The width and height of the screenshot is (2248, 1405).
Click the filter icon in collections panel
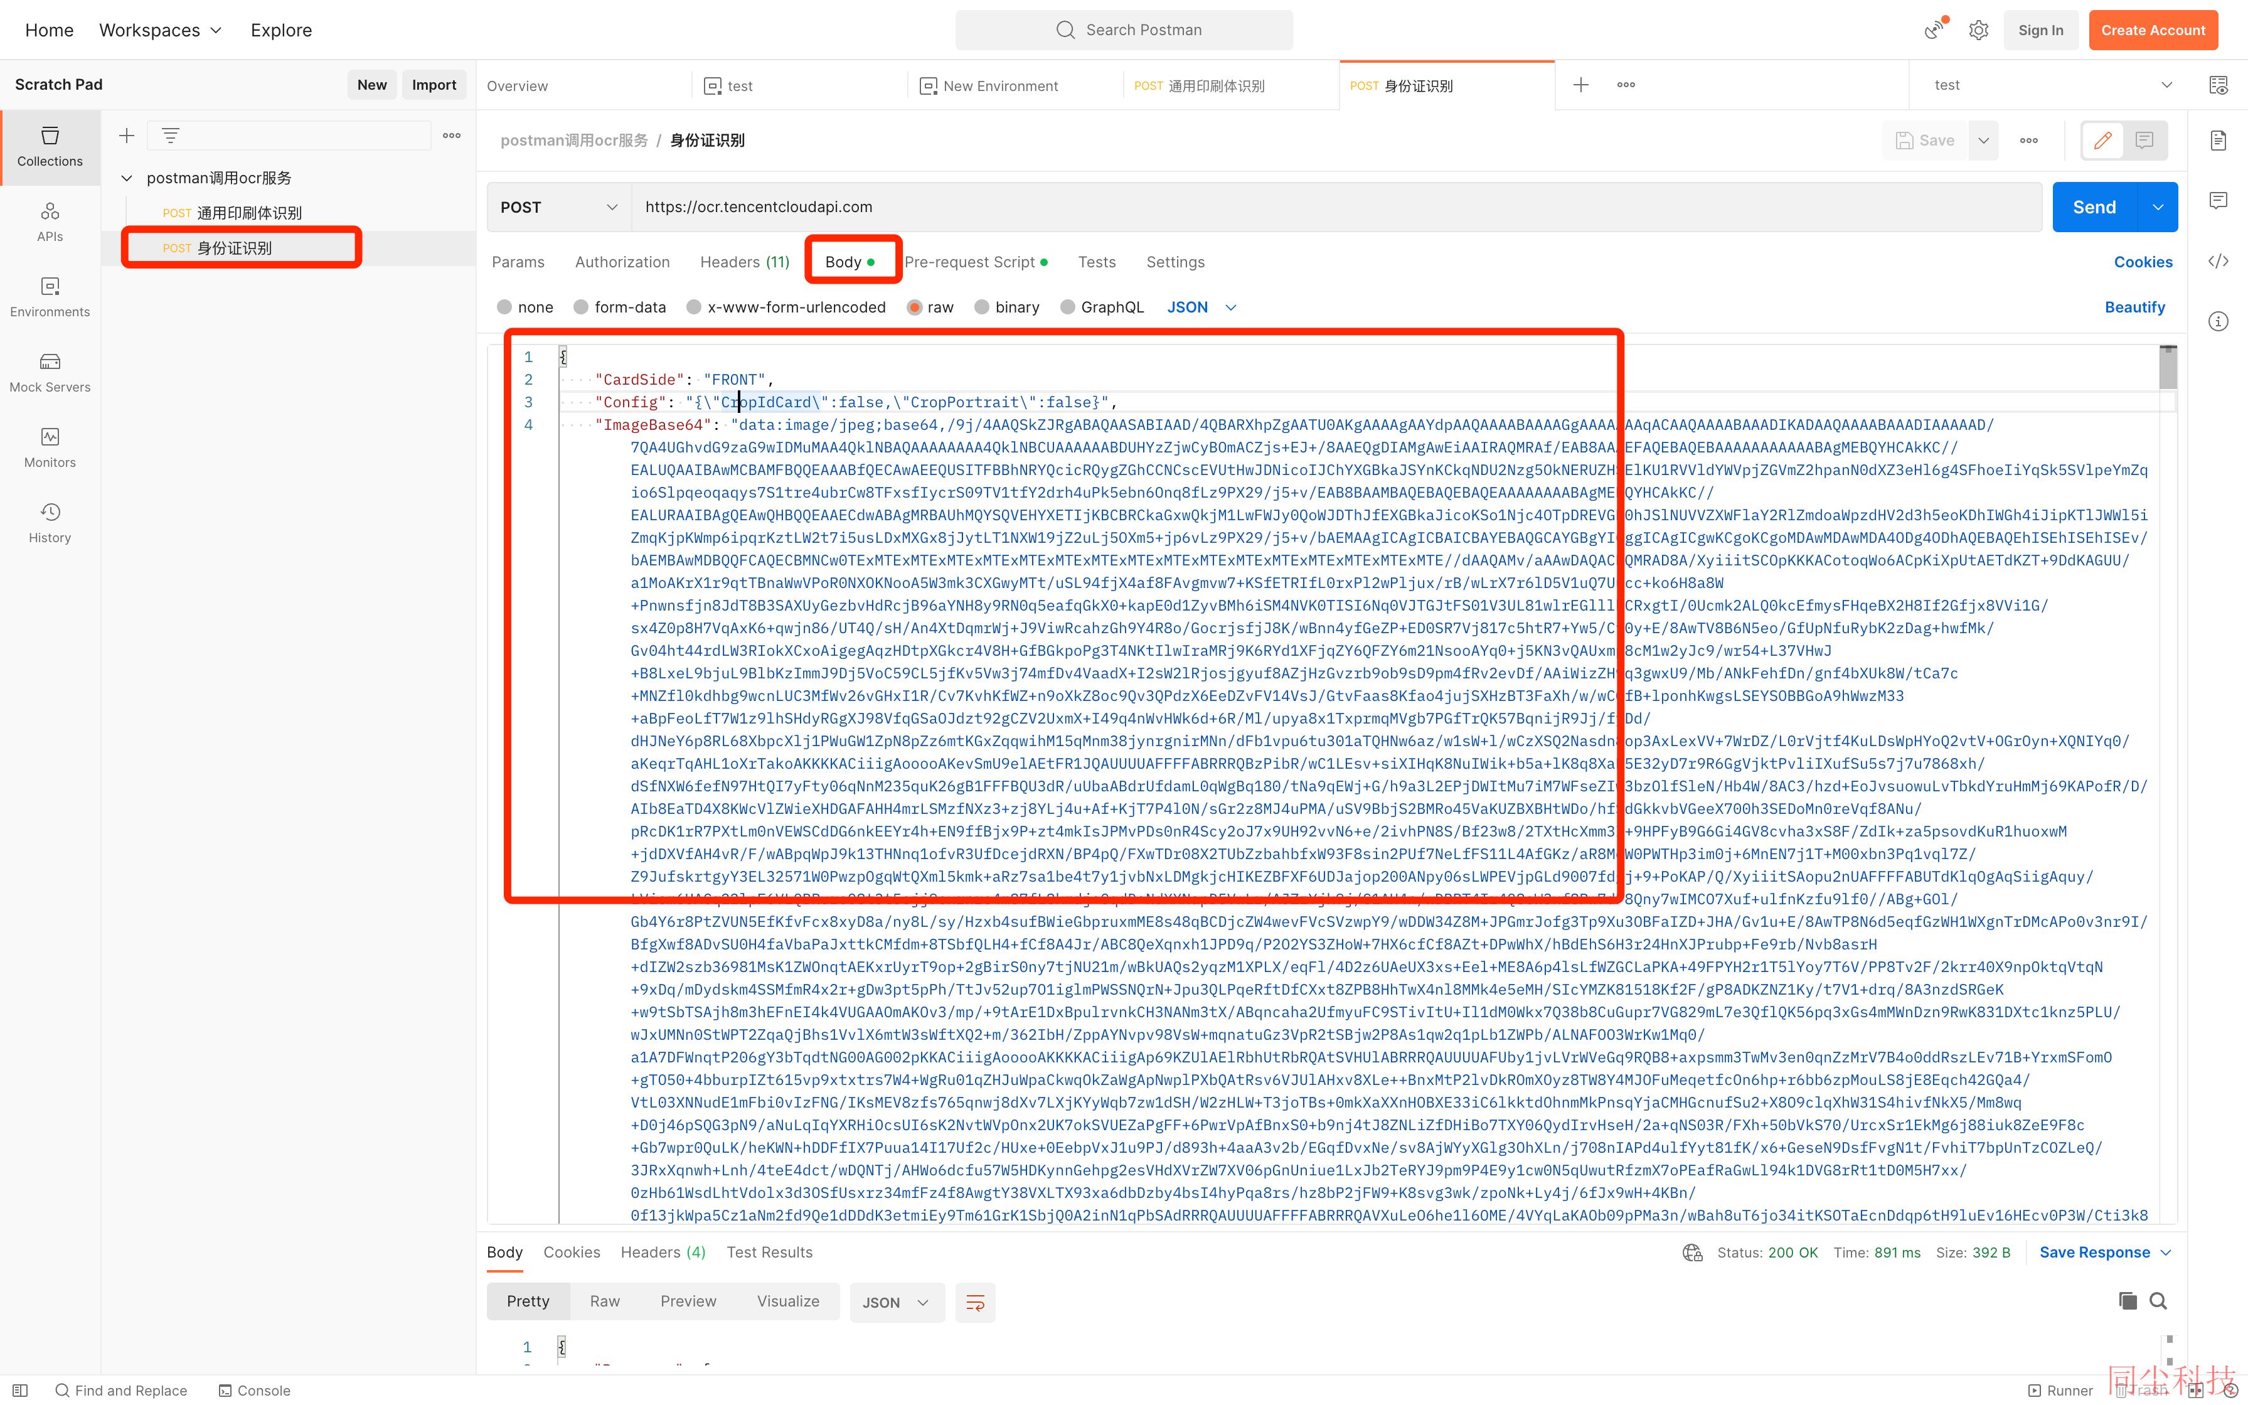click(170, 136)
